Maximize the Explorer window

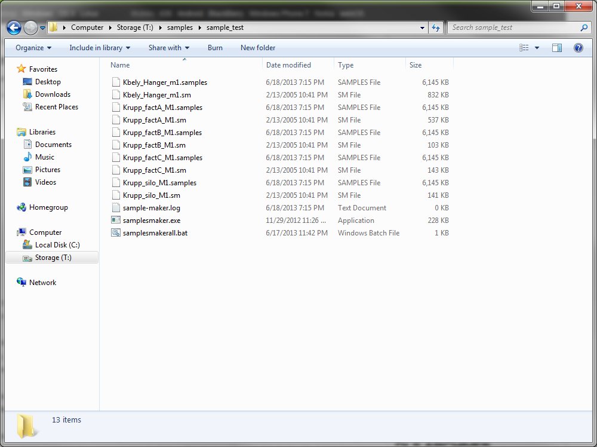tap(556, 6)
